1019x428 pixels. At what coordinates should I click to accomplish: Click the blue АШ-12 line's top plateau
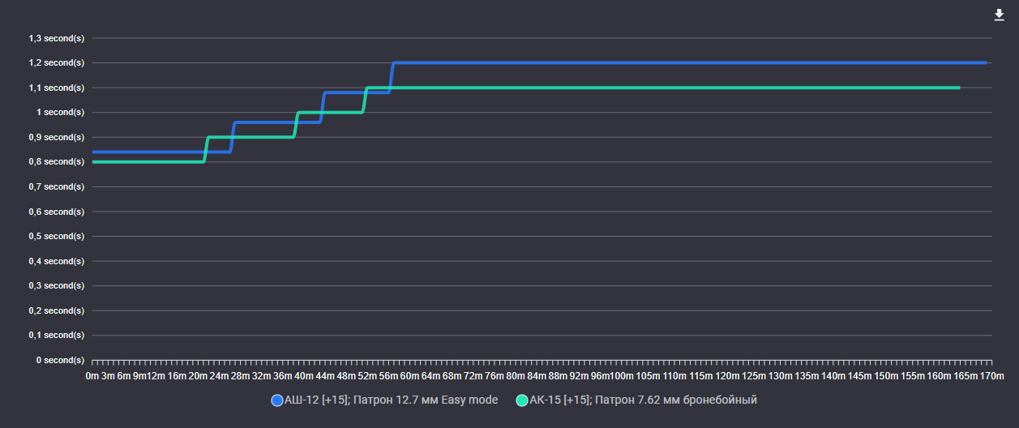tap(689, 62)
